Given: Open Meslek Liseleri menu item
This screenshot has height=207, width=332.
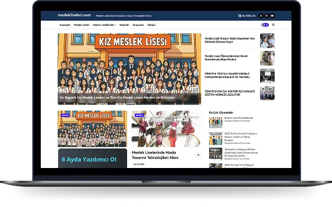Looking at the screenshot, I should 82,25.
